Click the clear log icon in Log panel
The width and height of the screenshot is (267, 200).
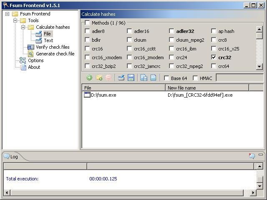point(252,156)
